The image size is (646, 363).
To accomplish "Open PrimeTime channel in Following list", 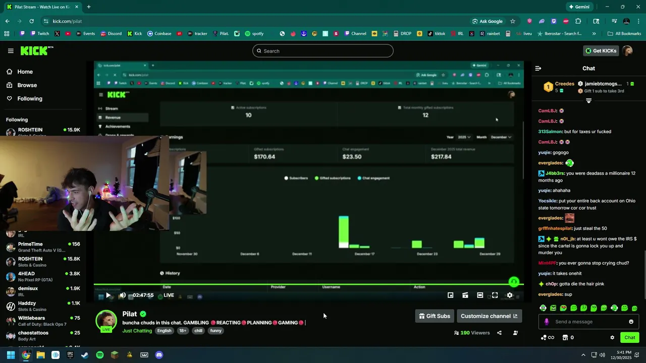I will [43, 247].
